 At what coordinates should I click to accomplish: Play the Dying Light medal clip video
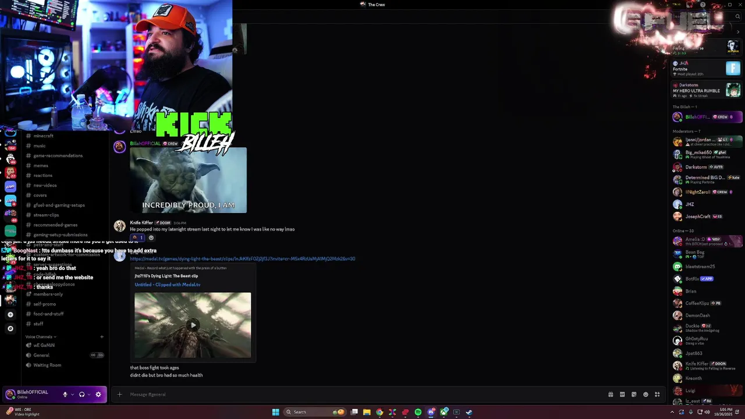point(193,325)
